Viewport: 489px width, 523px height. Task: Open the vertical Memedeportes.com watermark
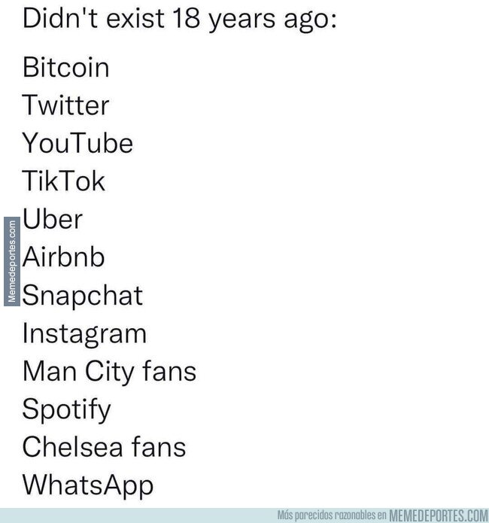(x=12, y=262)
